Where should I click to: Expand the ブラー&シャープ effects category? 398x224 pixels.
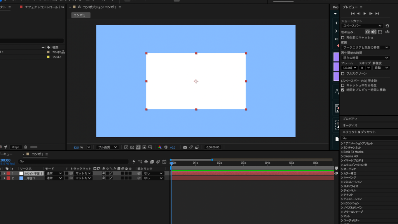(x=342, y=212)
